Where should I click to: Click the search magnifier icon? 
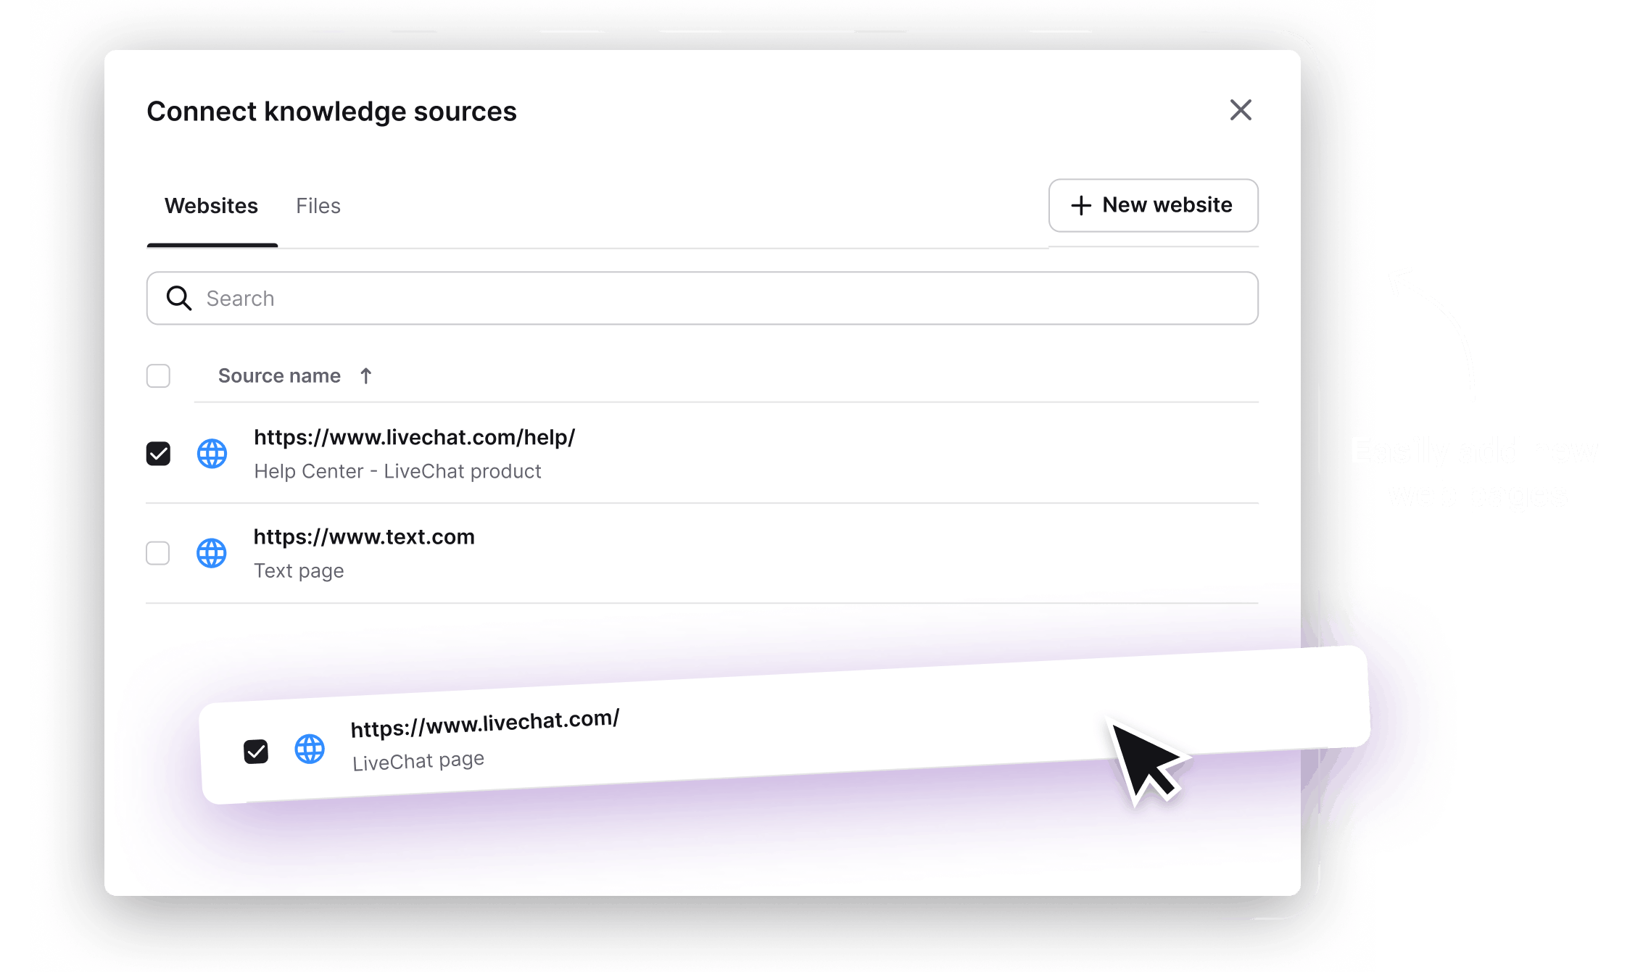(x=179, y=298)
